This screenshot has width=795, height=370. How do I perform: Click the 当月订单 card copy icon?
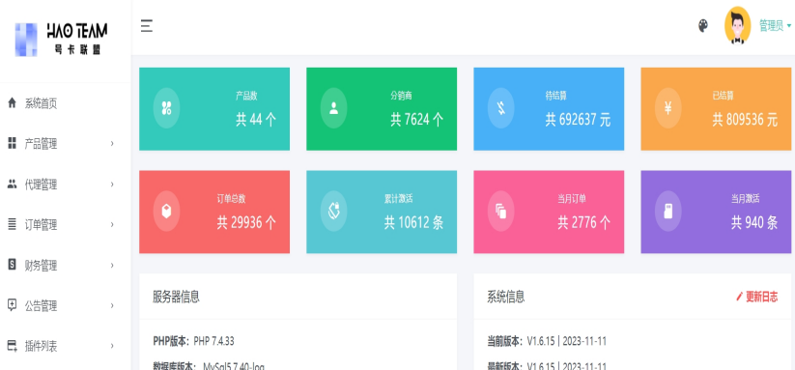501,211
